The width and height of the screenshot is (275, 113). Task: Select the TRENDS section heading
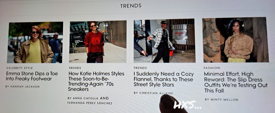[x=131, y=6]
